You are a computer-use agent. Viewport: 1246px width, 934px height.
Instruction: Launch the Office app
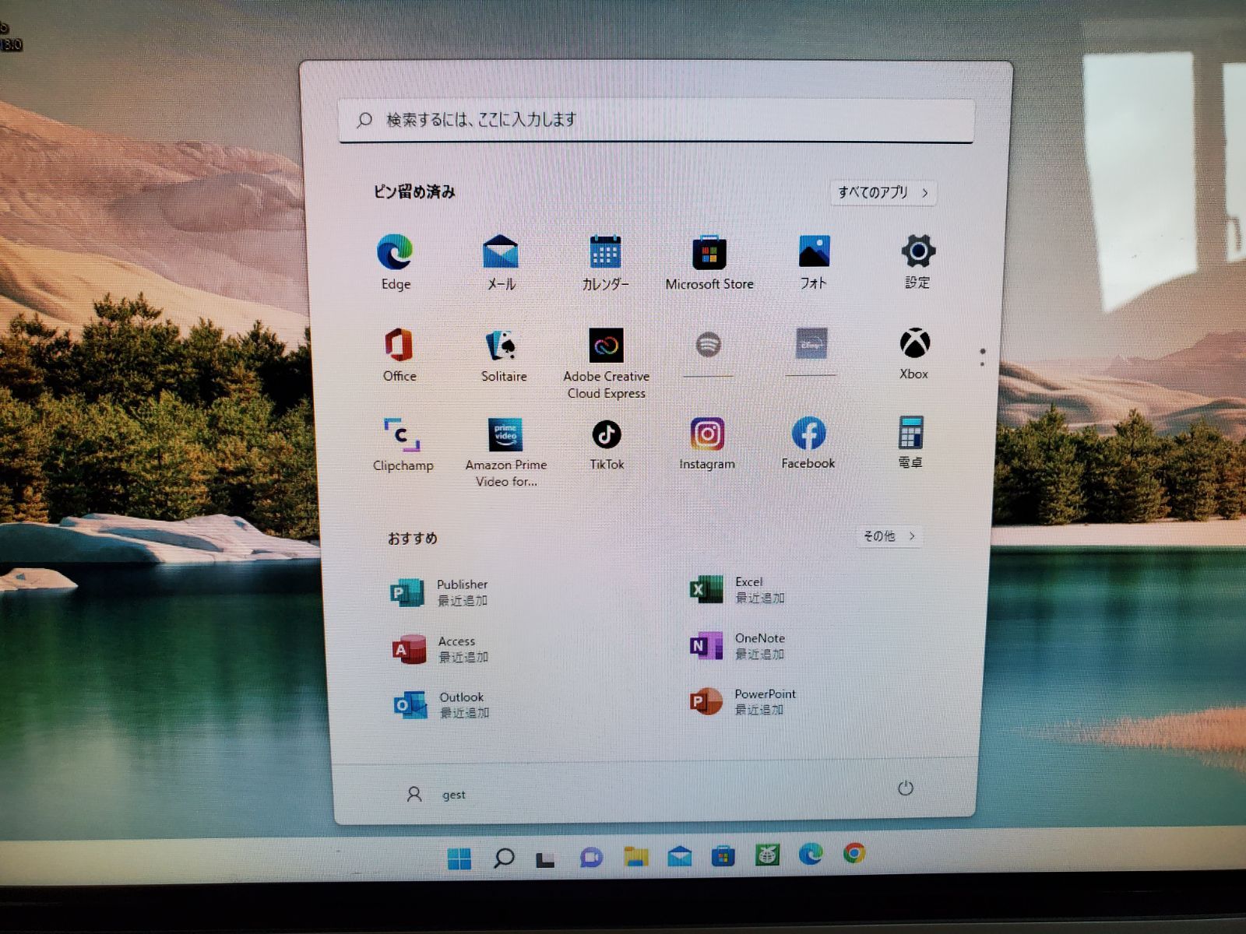[399, 355]
